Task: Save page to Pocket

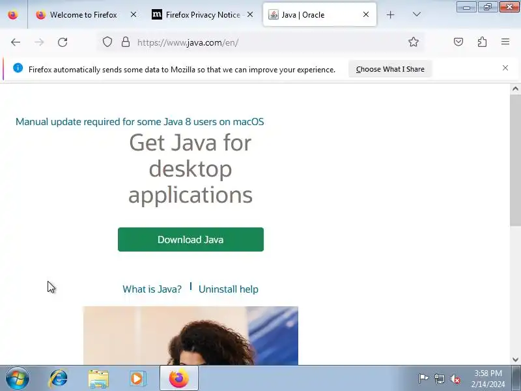Action: [x=458, y=42]
